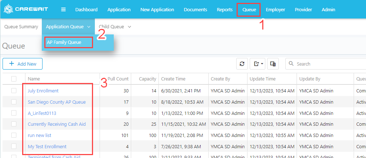
Task: Tick the run new list row checkbox
Action: pos(14,135)
